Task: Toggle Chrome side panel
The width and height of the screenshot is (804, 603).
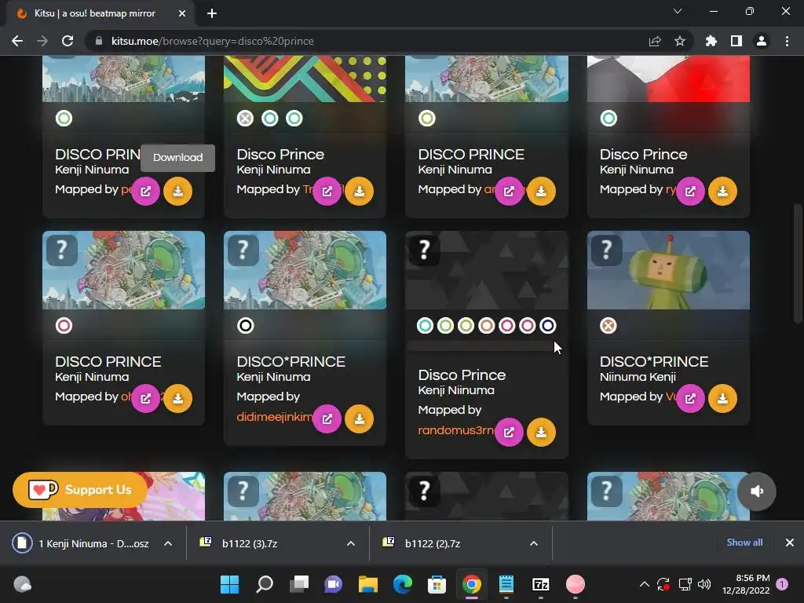Action: click(736, 41)
